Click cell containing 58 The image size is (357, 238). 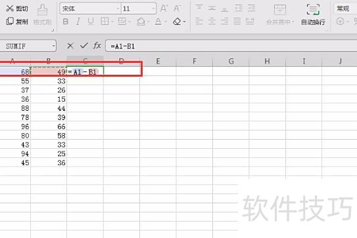49,136
